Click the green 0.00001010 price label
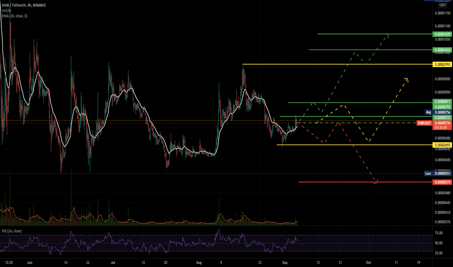The height and width of the screenshot is (267, 453). point(442,50)
